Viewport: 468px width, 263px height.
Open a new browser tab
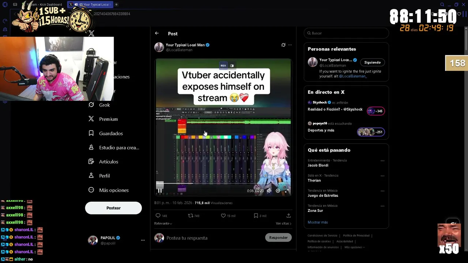point(116,4)
